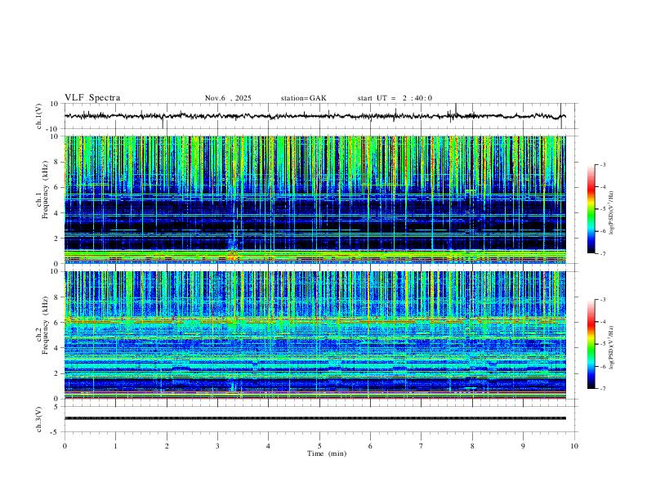Viewport: 647px width, 500px height.
Task: Click the ch.1 color bar log(PSD) label
Action: click(611, 213)
